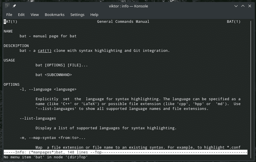The height and width of the screenshot is (162, 256).
Task: Follow the cat(1) cross-reference link
Action: pos(44,51)
